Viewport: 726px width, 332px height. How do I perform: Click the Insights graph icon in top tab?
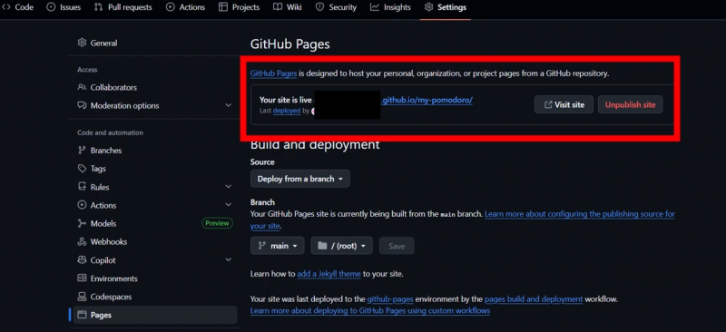click(375, 7)
